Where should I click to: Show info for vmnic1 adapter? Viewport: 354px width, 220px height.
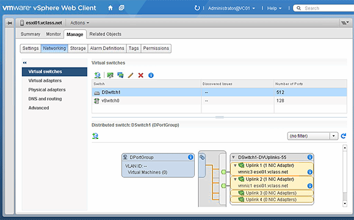pos(310,186)
